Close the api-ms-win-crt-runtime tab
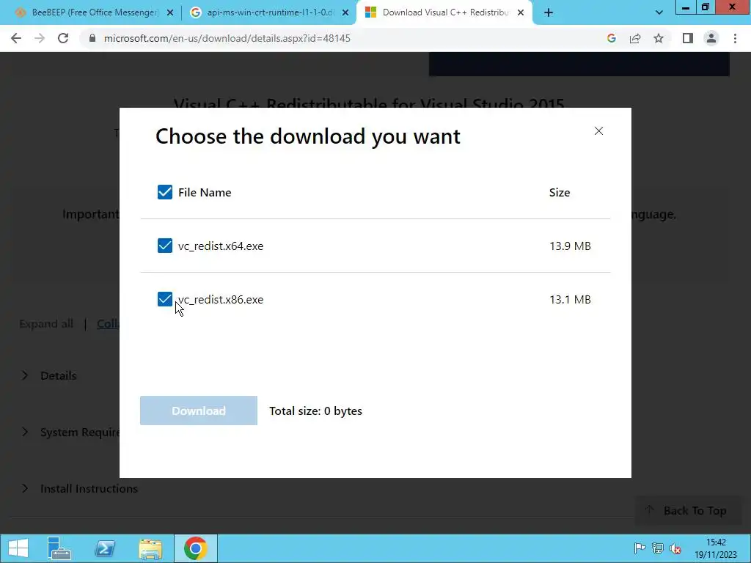The height and width of the screenshot is (563, 751). coord(345,13)
